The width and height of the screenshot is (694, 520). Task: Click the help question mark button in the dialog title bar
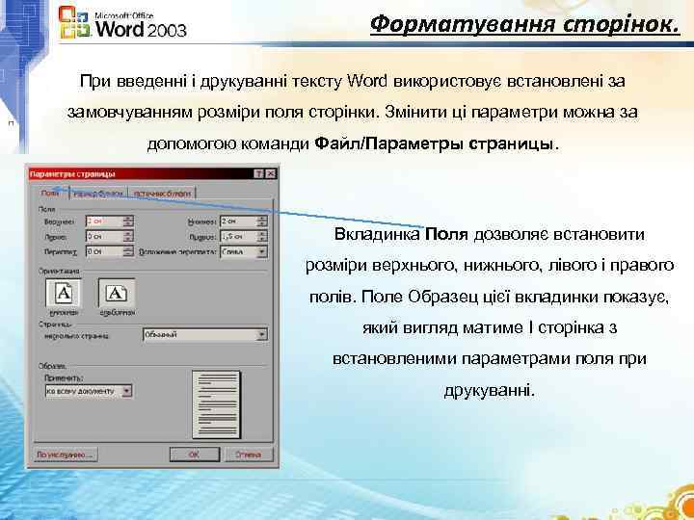click(x=259, y=173)
